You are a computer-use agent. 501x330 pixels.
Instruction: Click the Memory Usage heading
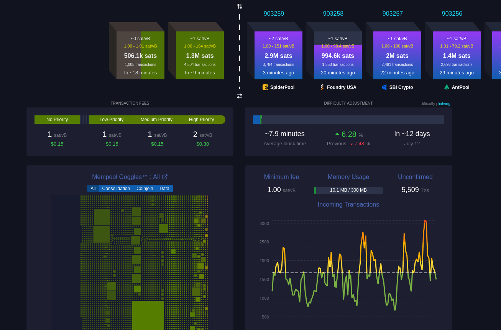348,177
